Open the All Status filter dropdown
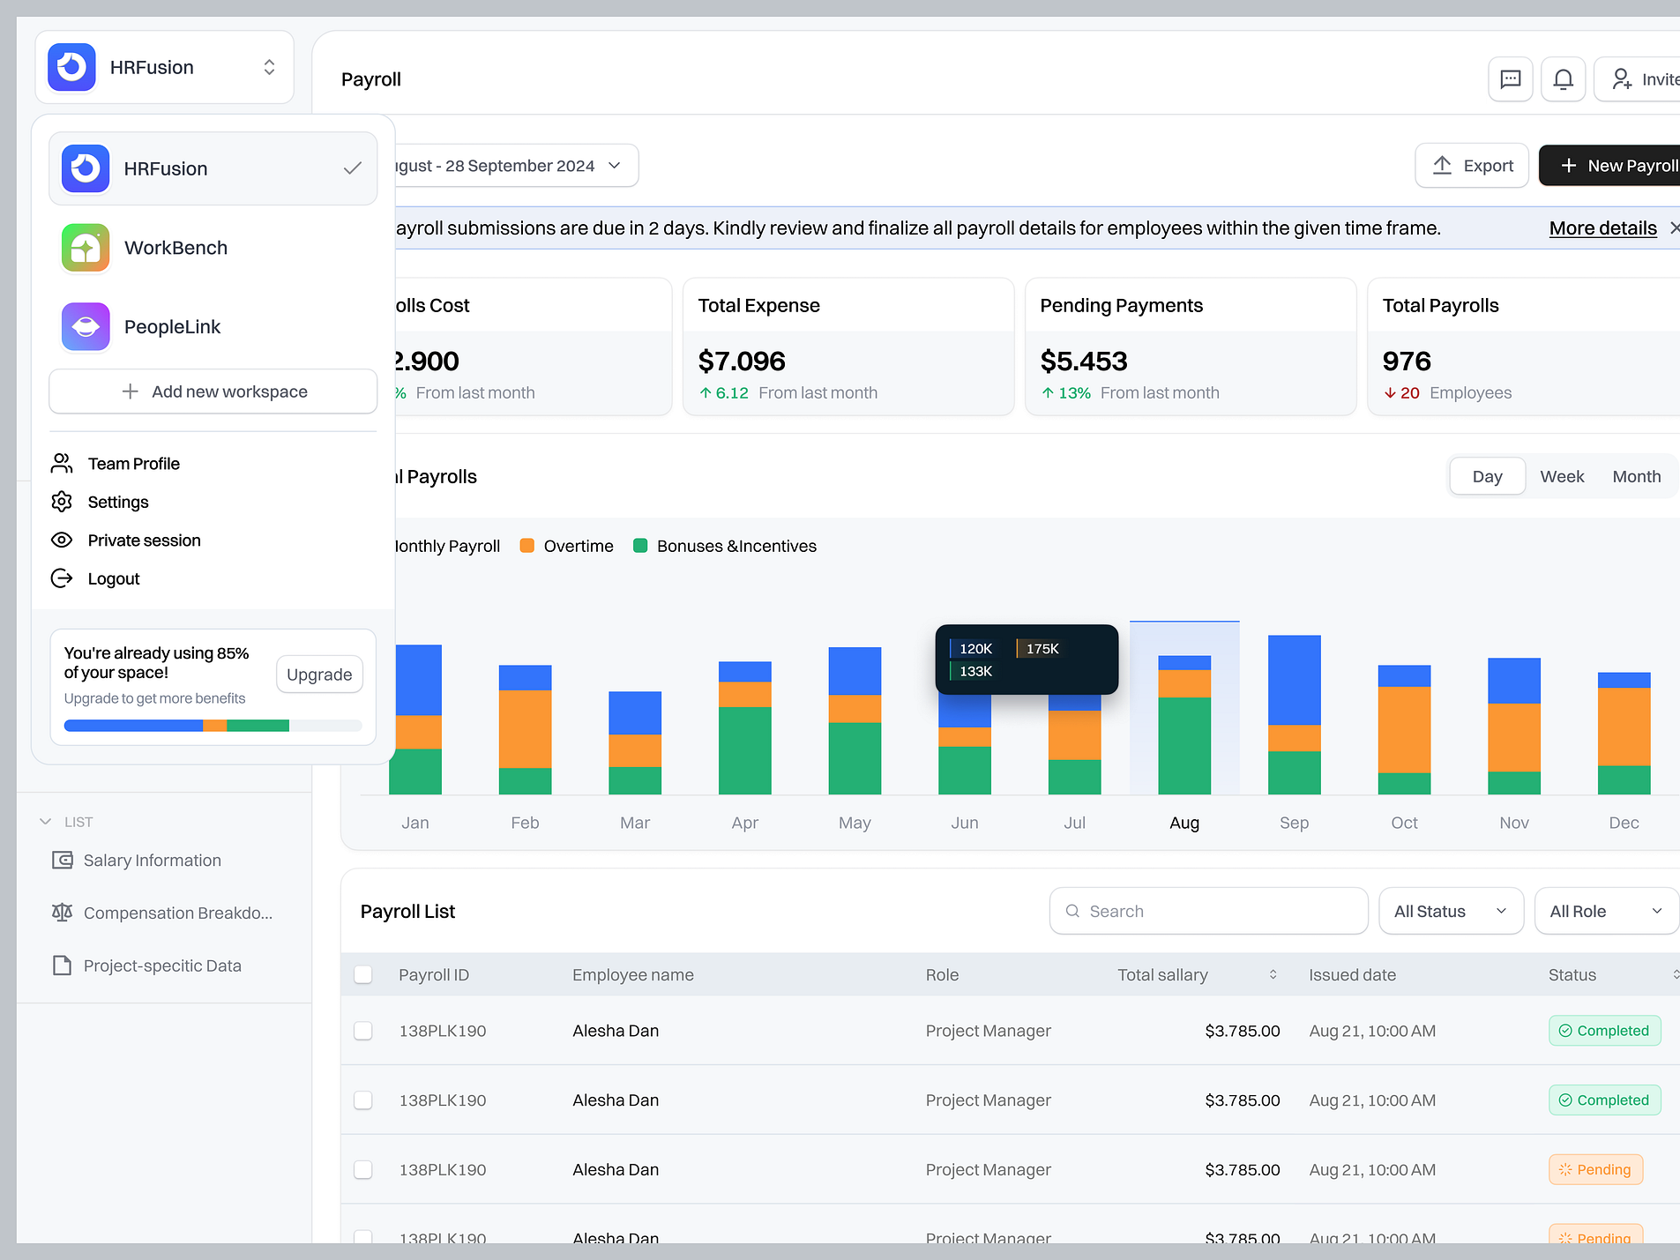The height and width of the screenshot is (1260, 1680). 1451,911
